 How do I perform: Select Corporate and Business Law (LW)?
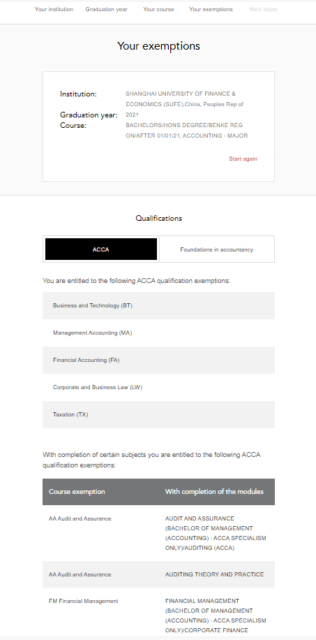(158, 387)
